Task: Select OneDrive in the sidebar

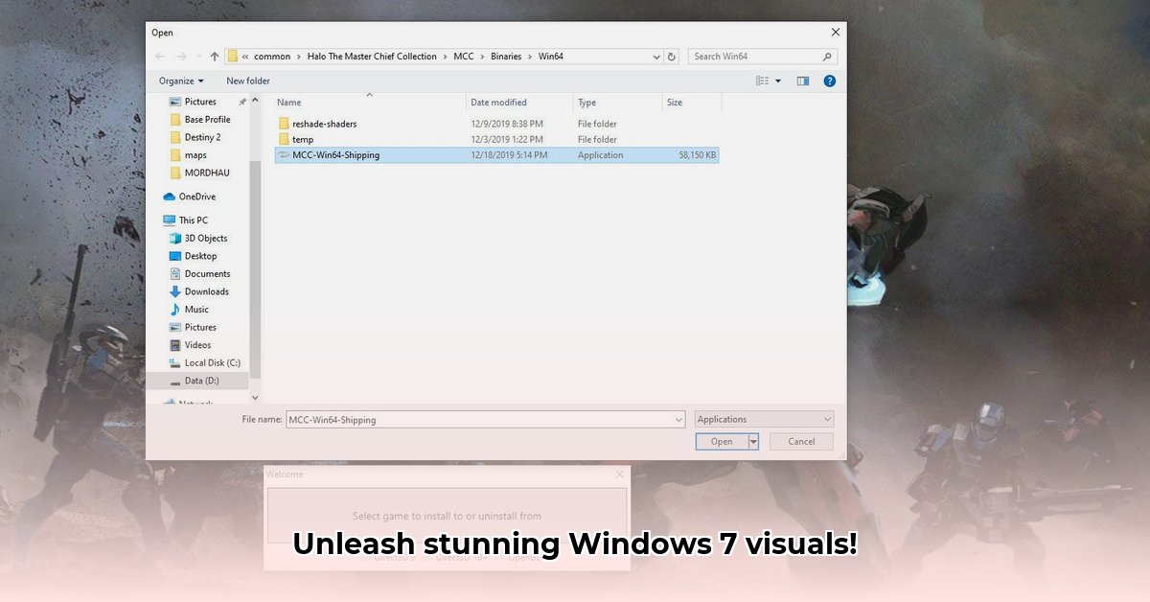Action: pyautogui.click(x=195, y=196)
